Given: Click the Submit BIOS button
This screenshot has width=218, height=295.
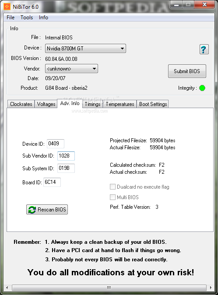Looking at the screenshot, I should tap(187, 71).
